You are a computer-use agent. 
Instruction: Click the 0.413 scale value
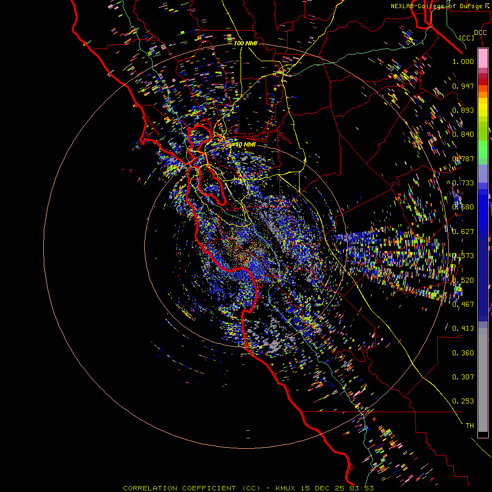click(x=463, y=329)
